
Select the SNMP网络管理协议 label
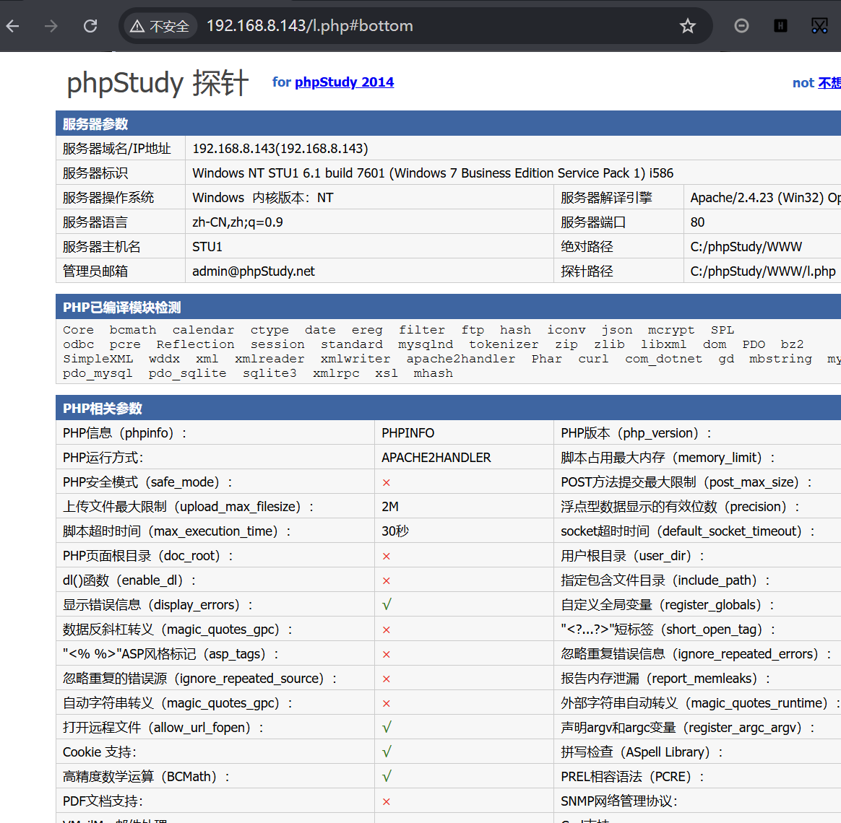[619, 801]
